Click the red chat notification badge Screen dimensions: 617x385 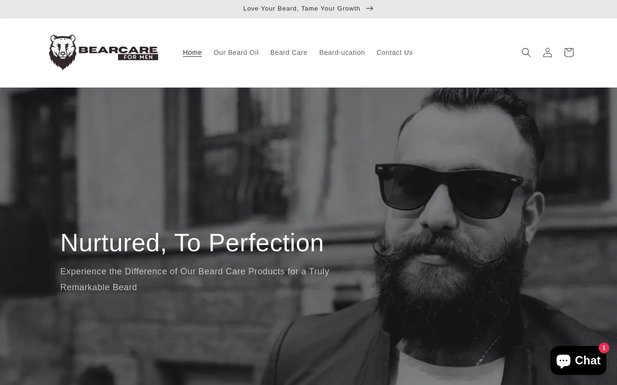pos(604,348)
